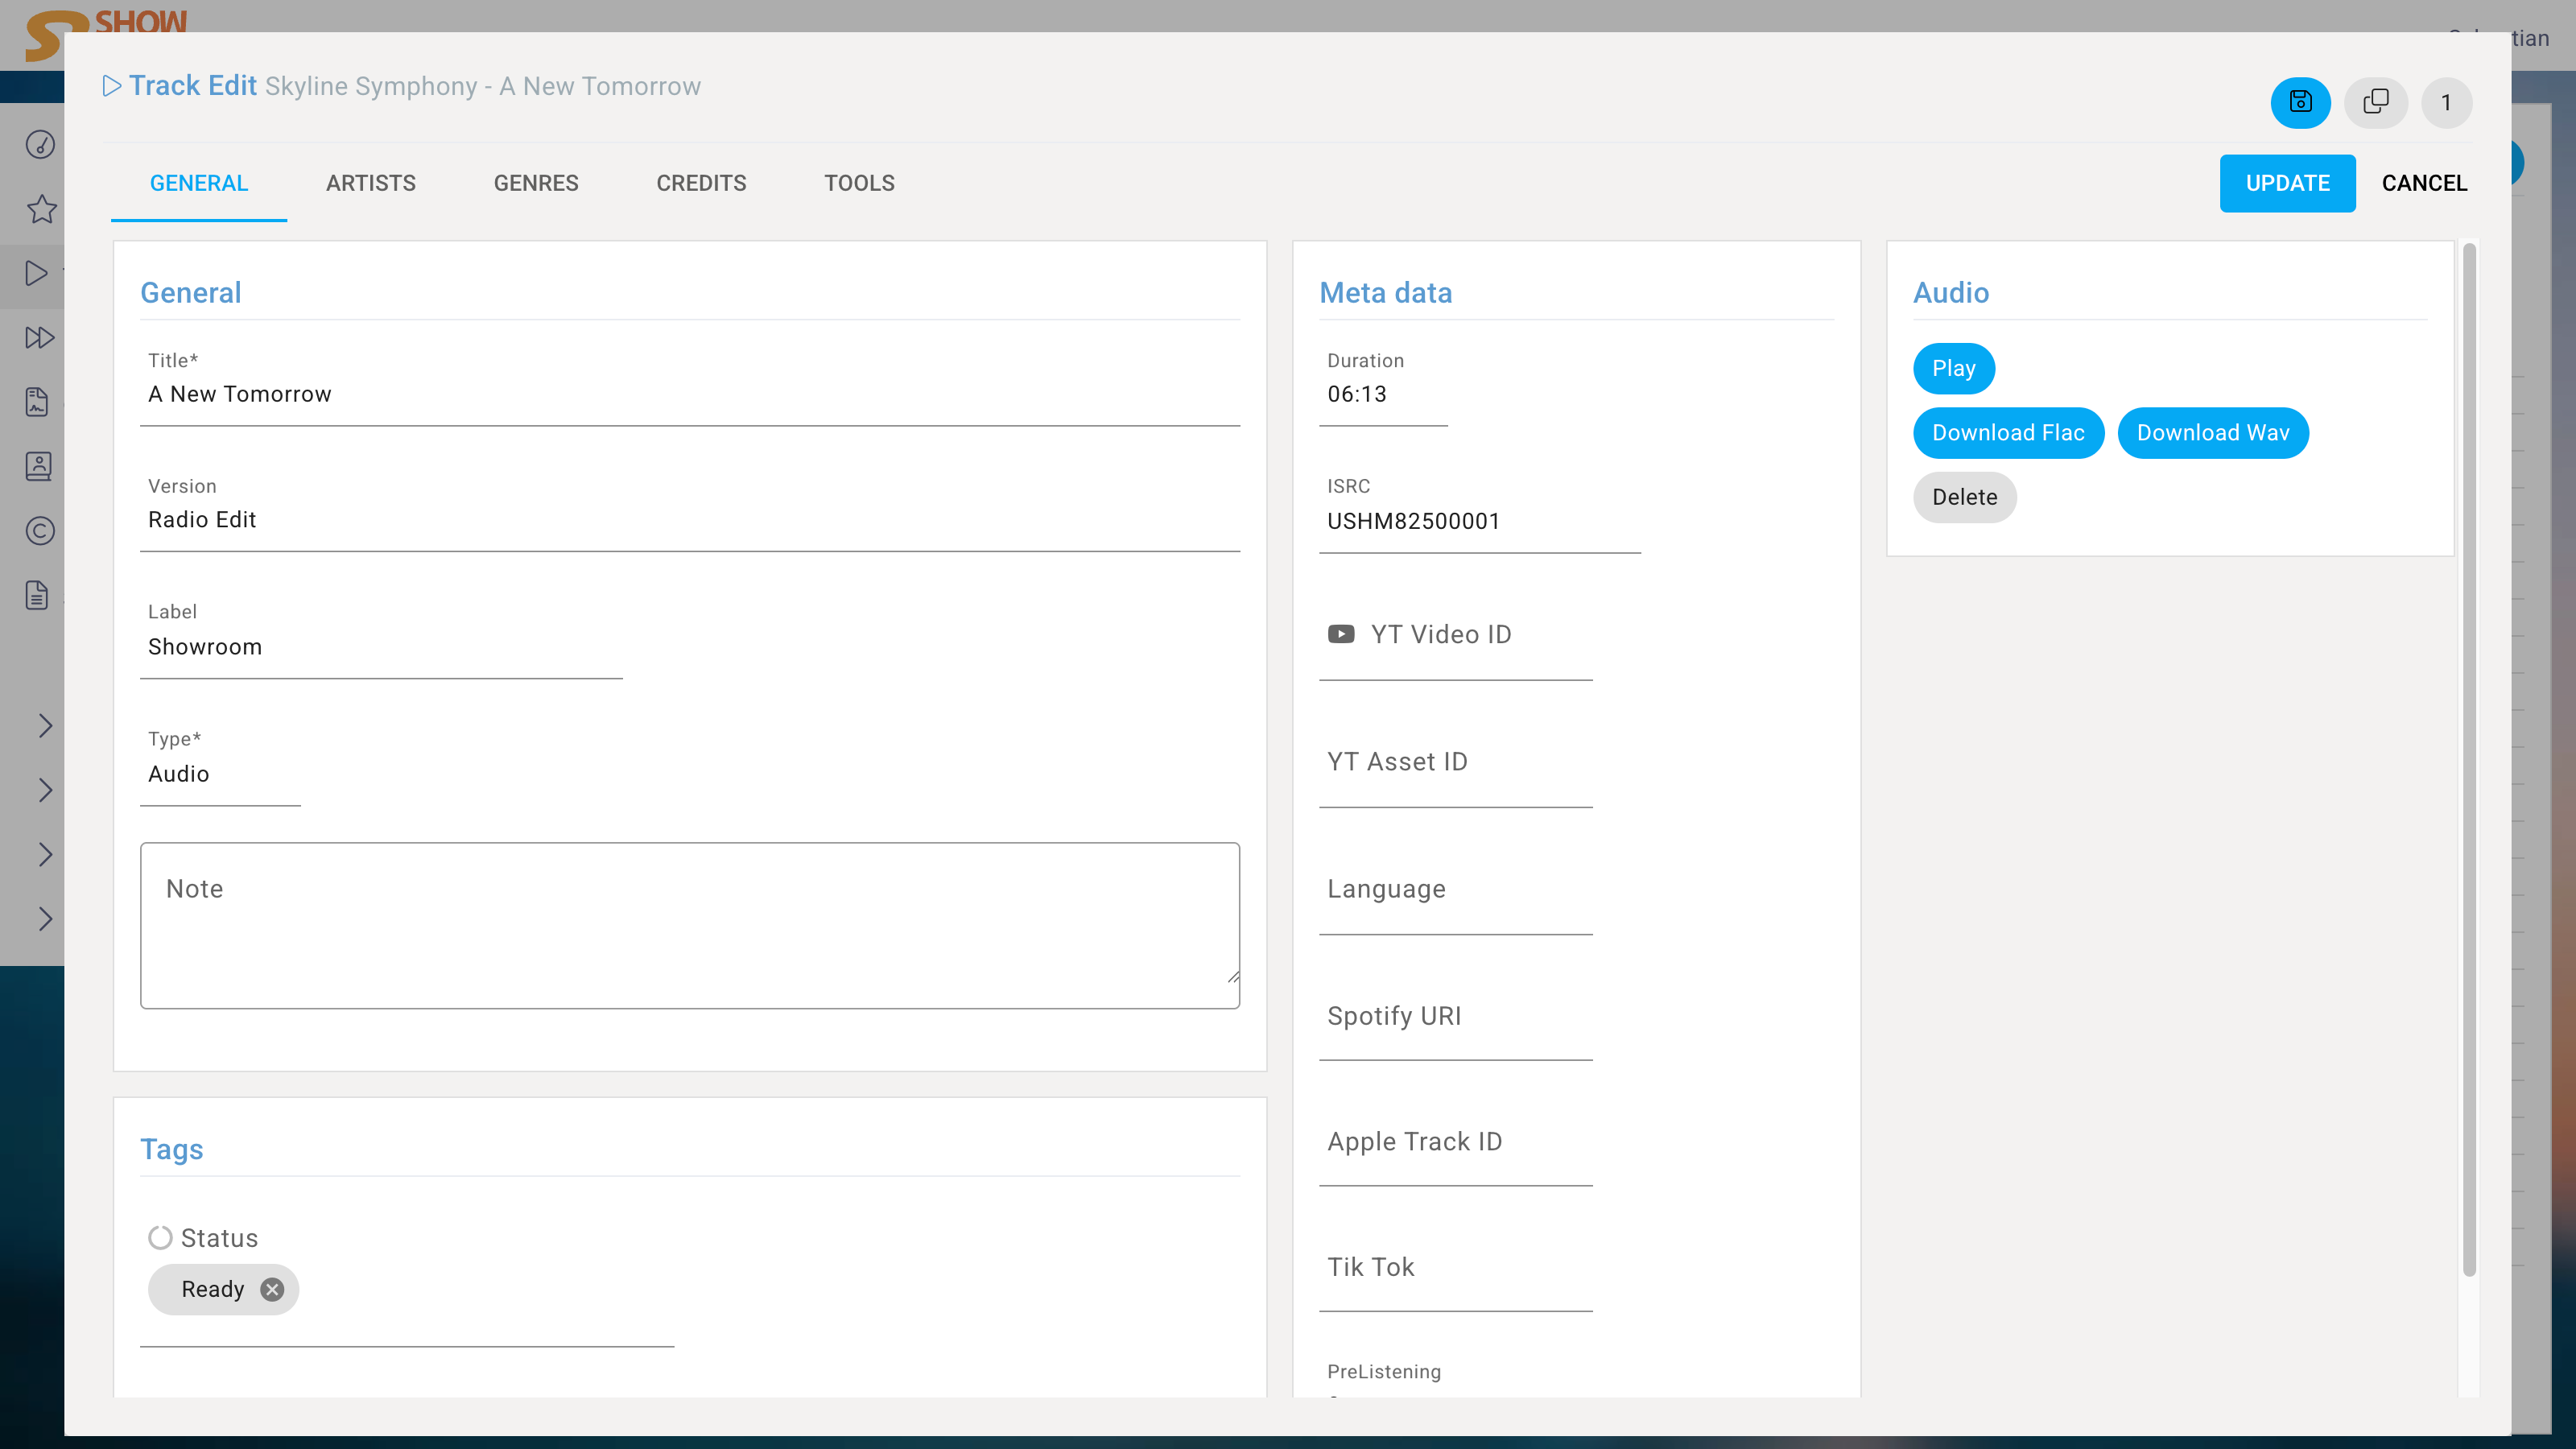Click the Download Flac button
This screenshot has width=2576, height=1449.
click(x=2007, y=433)
